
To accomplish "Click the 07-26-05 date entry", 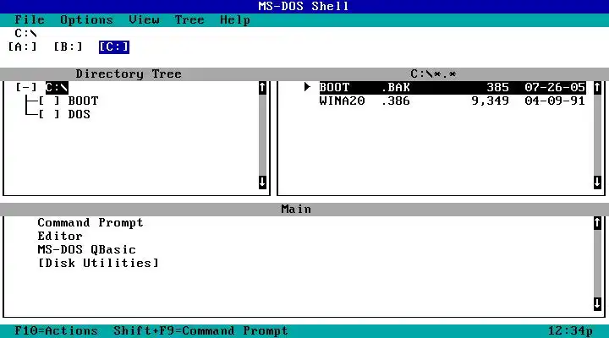I will pos(555,87).
